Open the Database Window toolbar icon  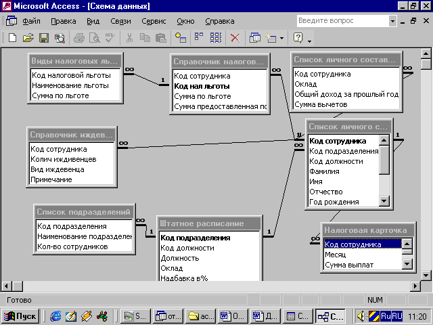[255, 38]
